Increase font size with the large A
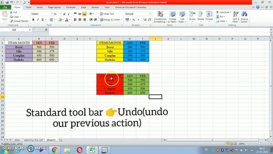273x154 pixels. tap(64, 14)
